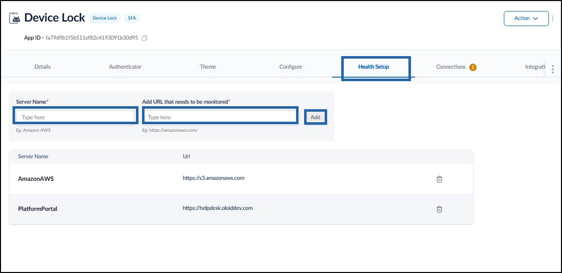562x273 pixels.
Task: Delete the PlatformPortal server row
Action: (439, 209)
